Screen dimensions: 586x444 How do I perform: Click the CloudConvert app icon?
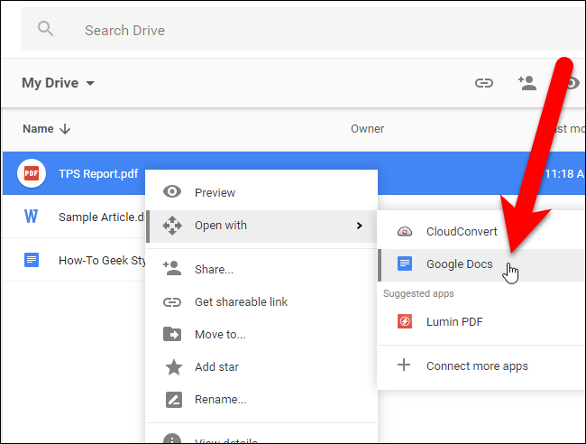coord(405,231)
